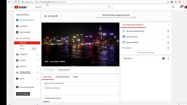Click the stream title input field

(x=80, y=83)
